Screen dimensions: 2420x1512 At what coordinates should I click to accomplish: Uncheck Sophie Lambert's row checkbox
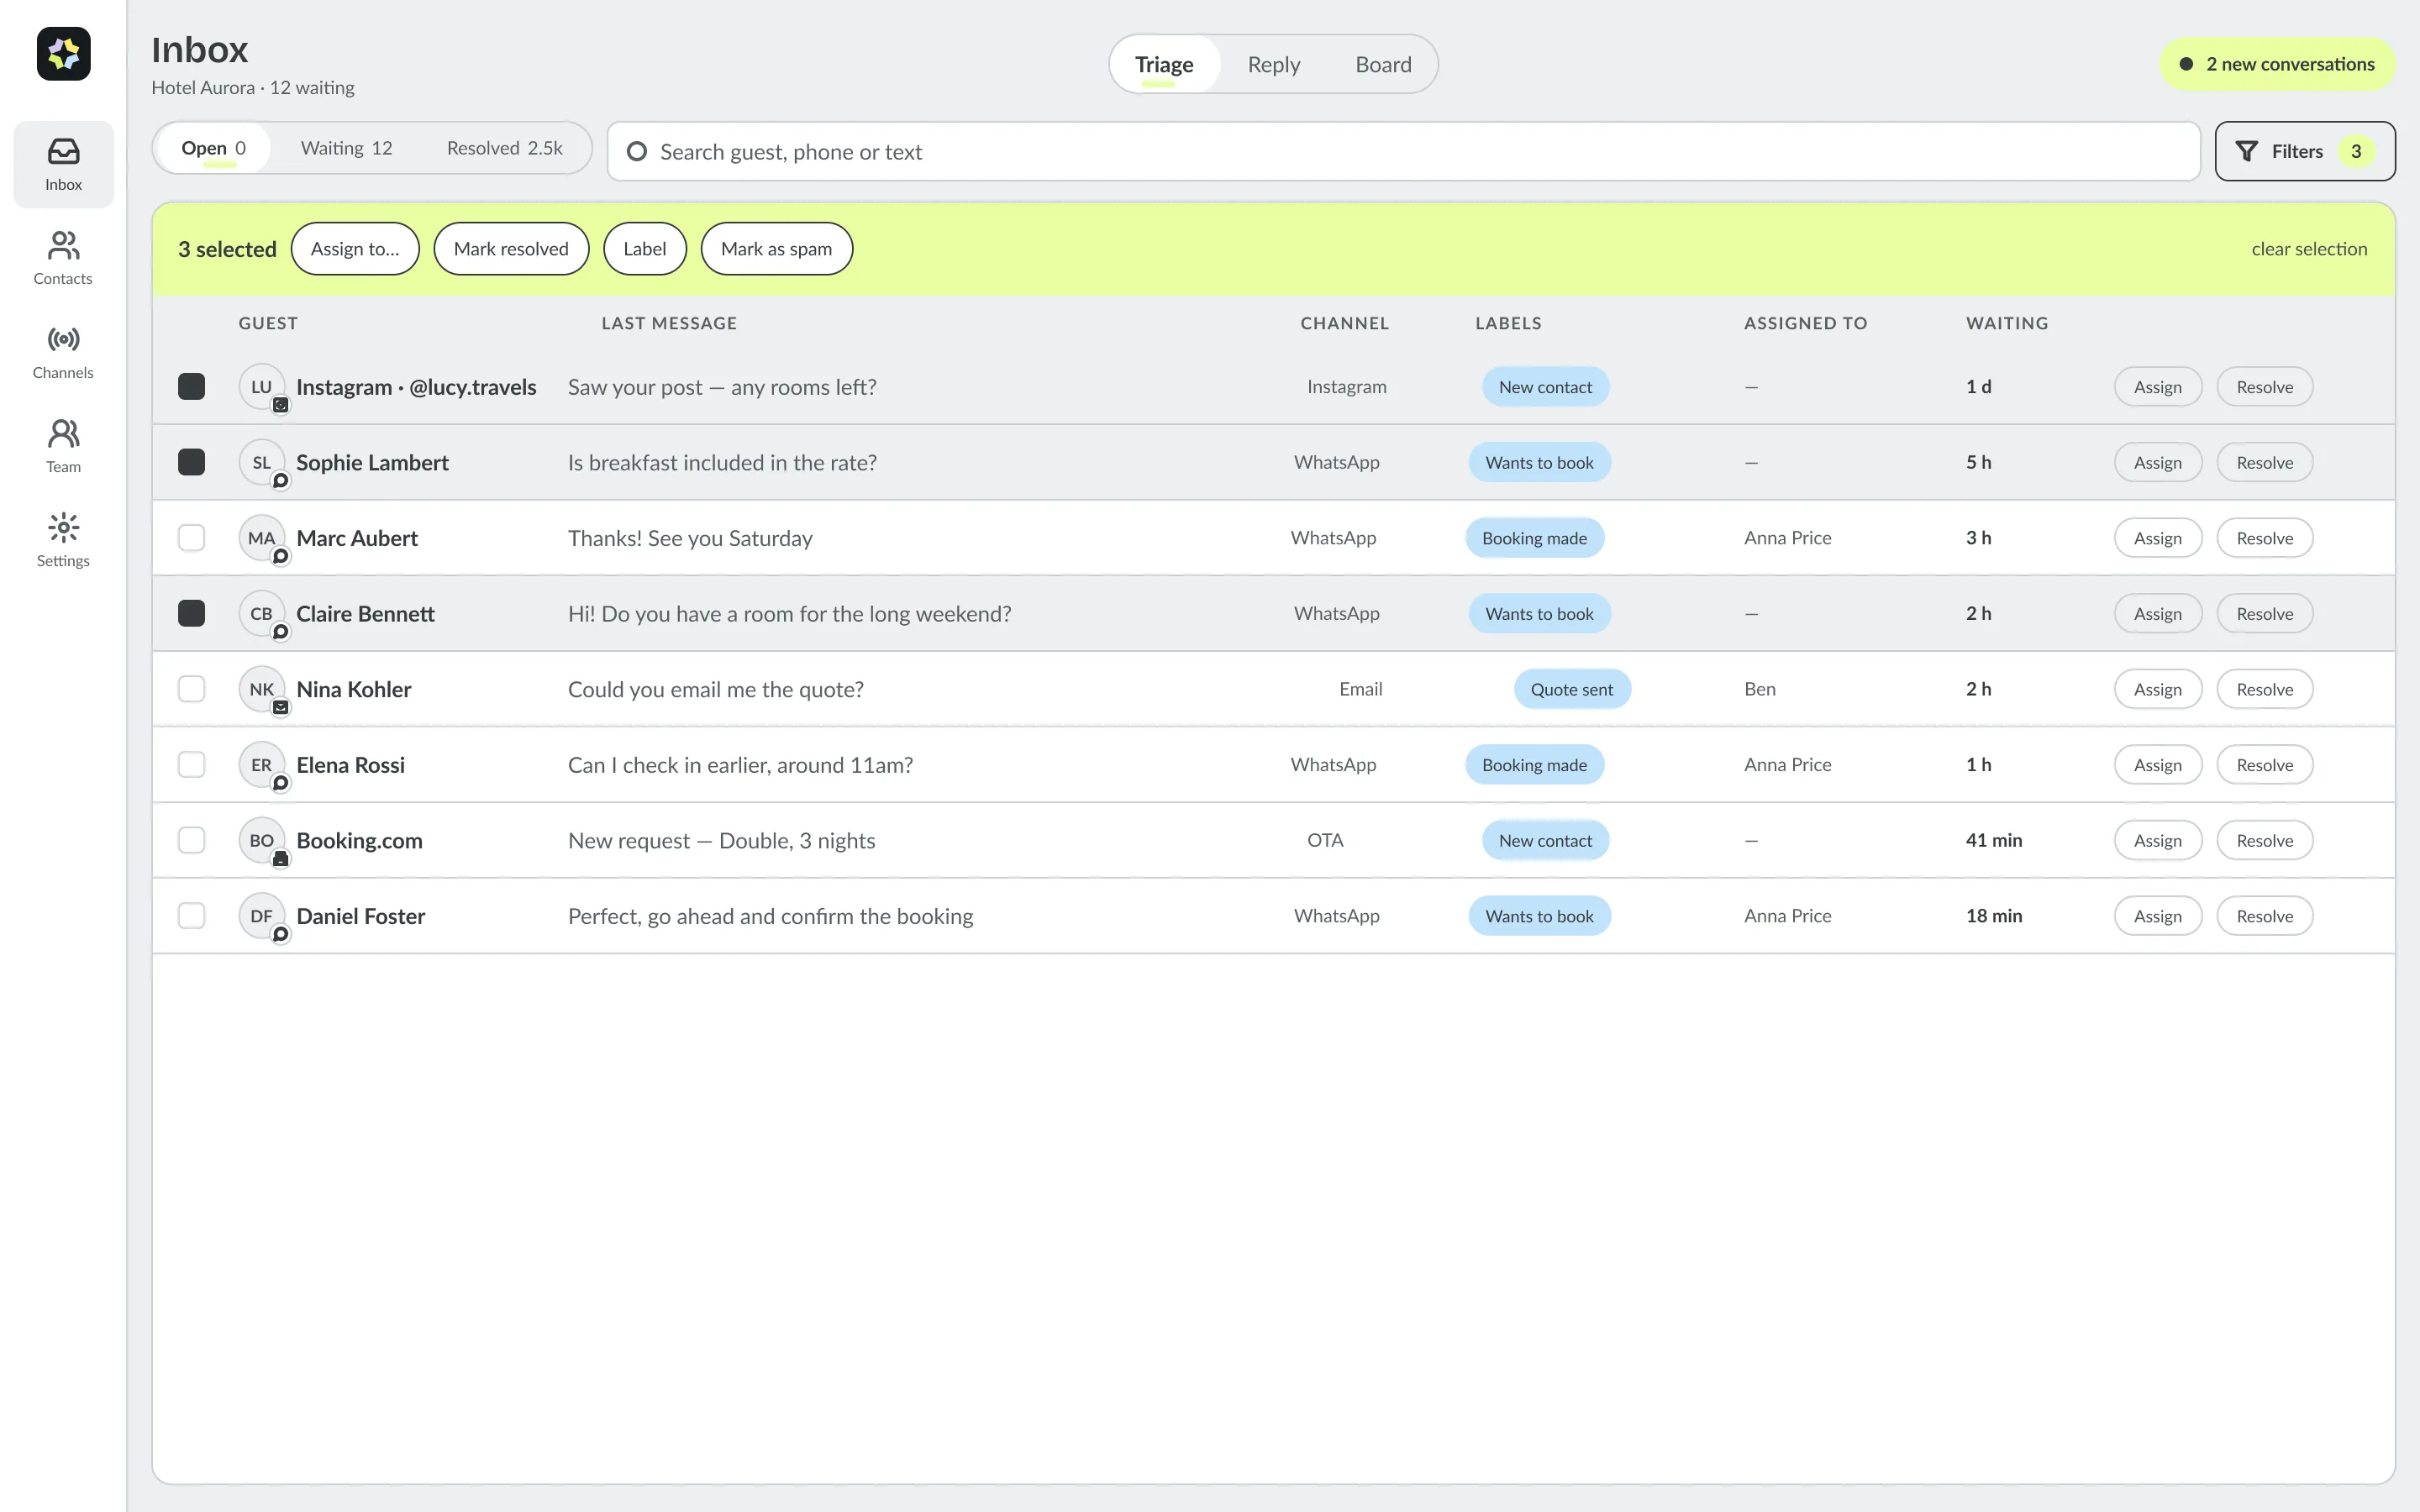tap(191, 462)
